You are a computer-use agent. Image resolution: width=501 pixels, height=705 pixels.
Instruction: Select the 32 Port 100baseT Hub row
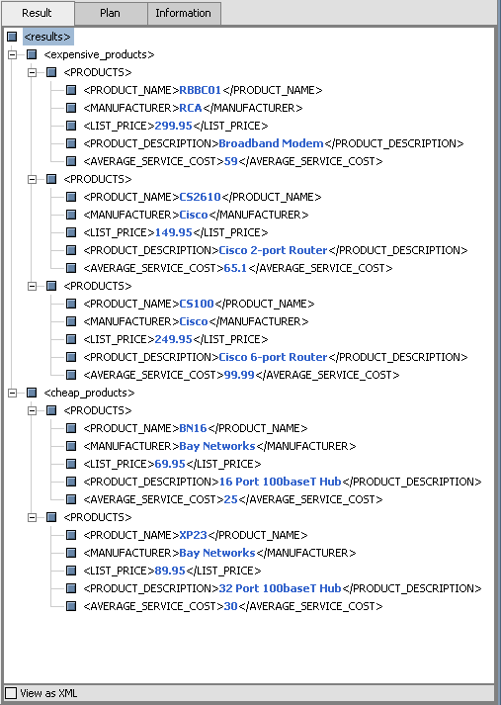pos(283,588)
